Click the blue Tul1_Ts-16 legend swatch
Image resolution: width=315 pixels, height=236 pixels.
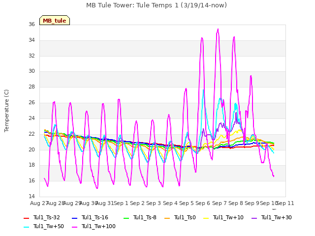tap(74, 218)
